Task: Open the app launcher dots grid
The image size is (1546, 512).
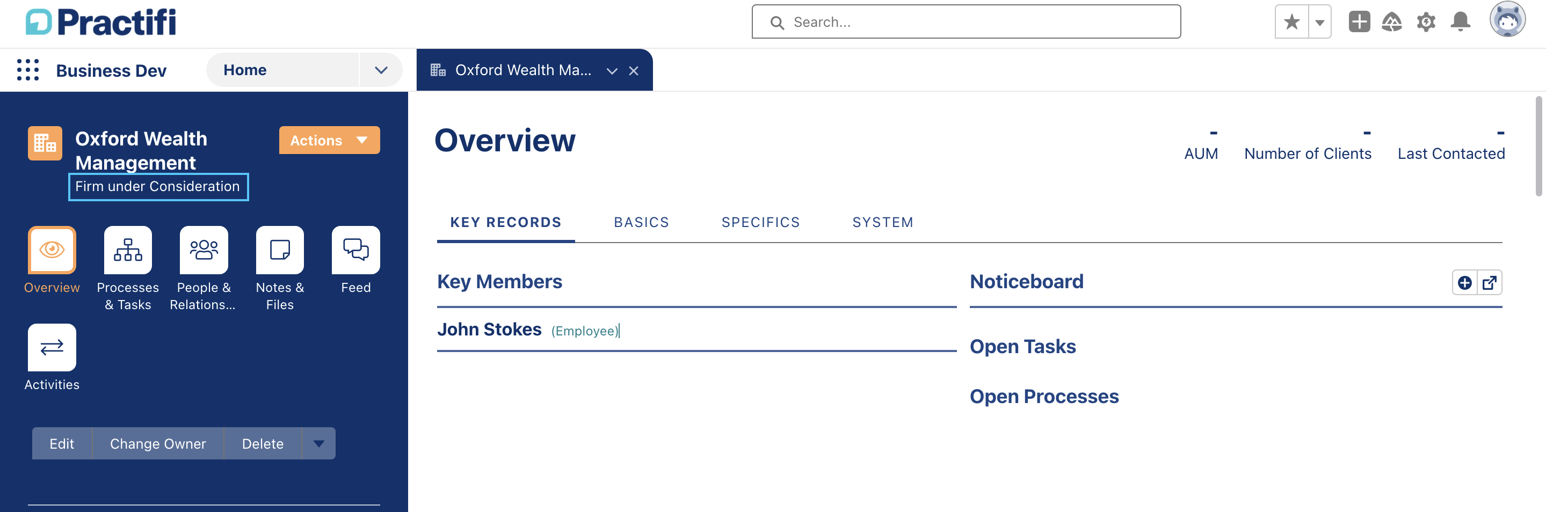Action: [x=27, y=70]
